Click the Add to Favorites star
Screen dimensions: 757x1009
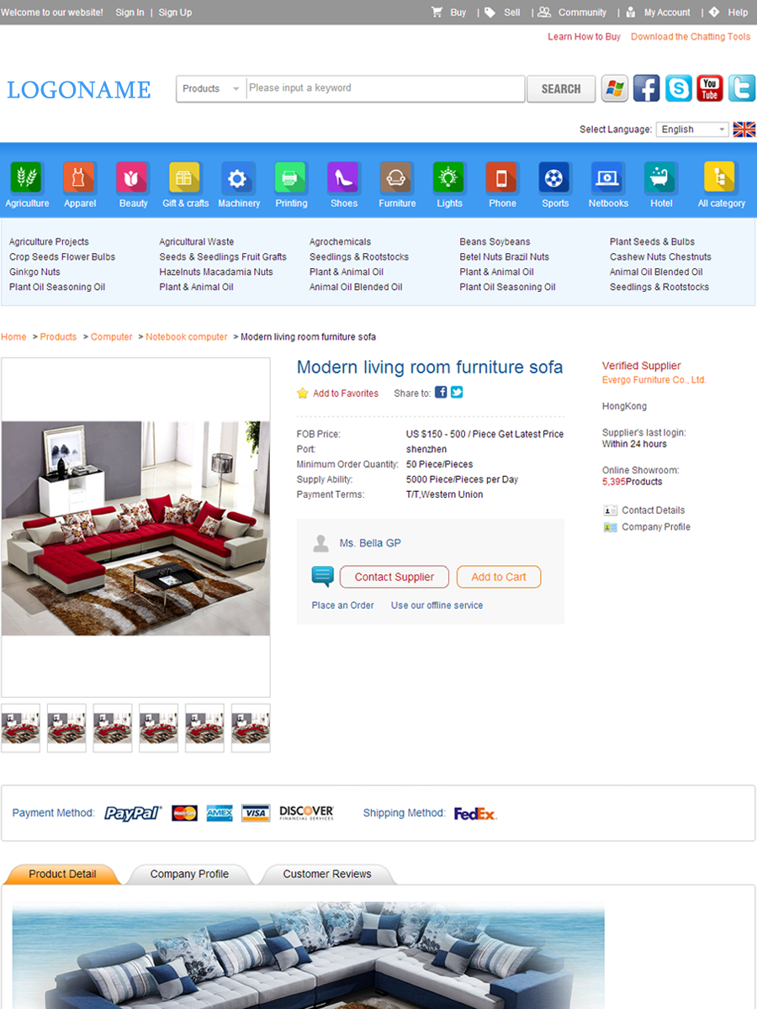point(303,393)
